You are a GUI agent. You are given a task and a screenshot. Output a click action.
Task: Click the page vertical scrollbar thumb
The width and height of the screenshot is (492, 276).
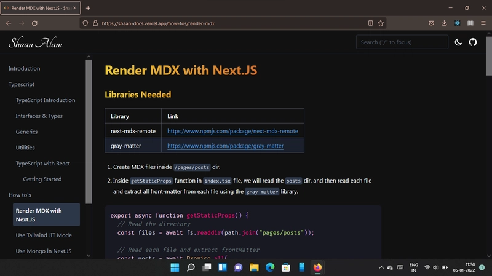point(489,56)
